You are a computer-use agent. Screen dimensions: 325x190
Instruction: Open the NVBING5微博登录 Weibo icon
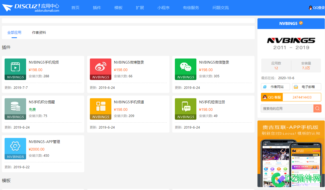pos(101,69)
